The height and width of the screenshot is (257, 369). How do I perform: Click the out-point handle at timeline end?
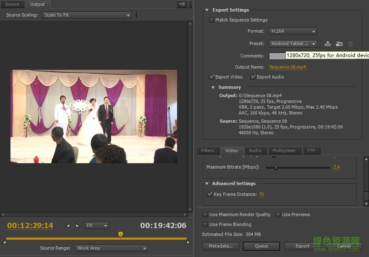coord(188,242)
